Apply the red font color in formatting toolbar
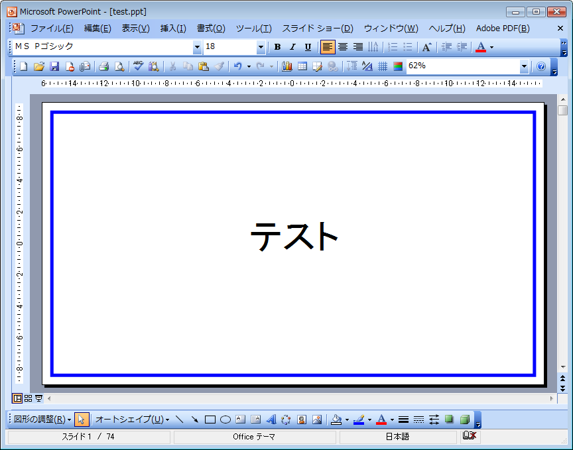The image size is (573, 450). [481, 47]
